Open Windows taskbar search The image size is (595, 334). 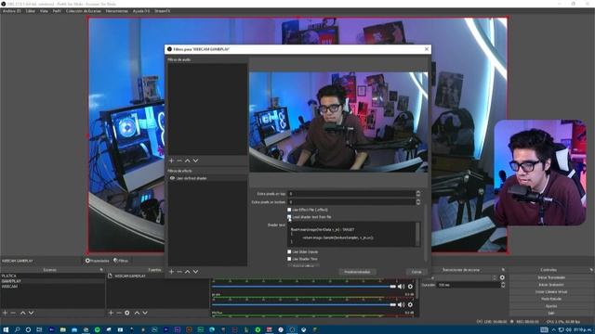tap(17, 330)
